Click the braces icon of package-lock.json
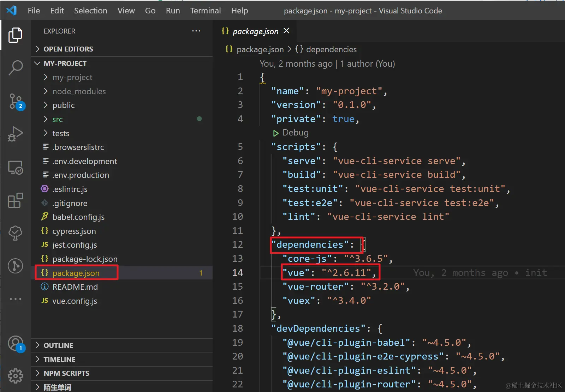 click(x=44, y=259)
